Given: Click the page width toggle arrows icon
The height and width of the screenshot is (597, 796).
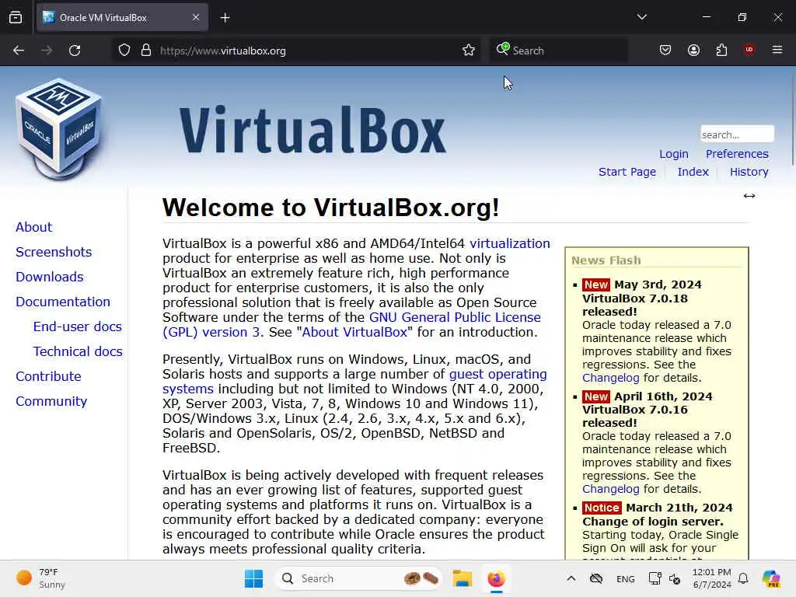Looking at the screenshot, I should click(x=749, y=196).
